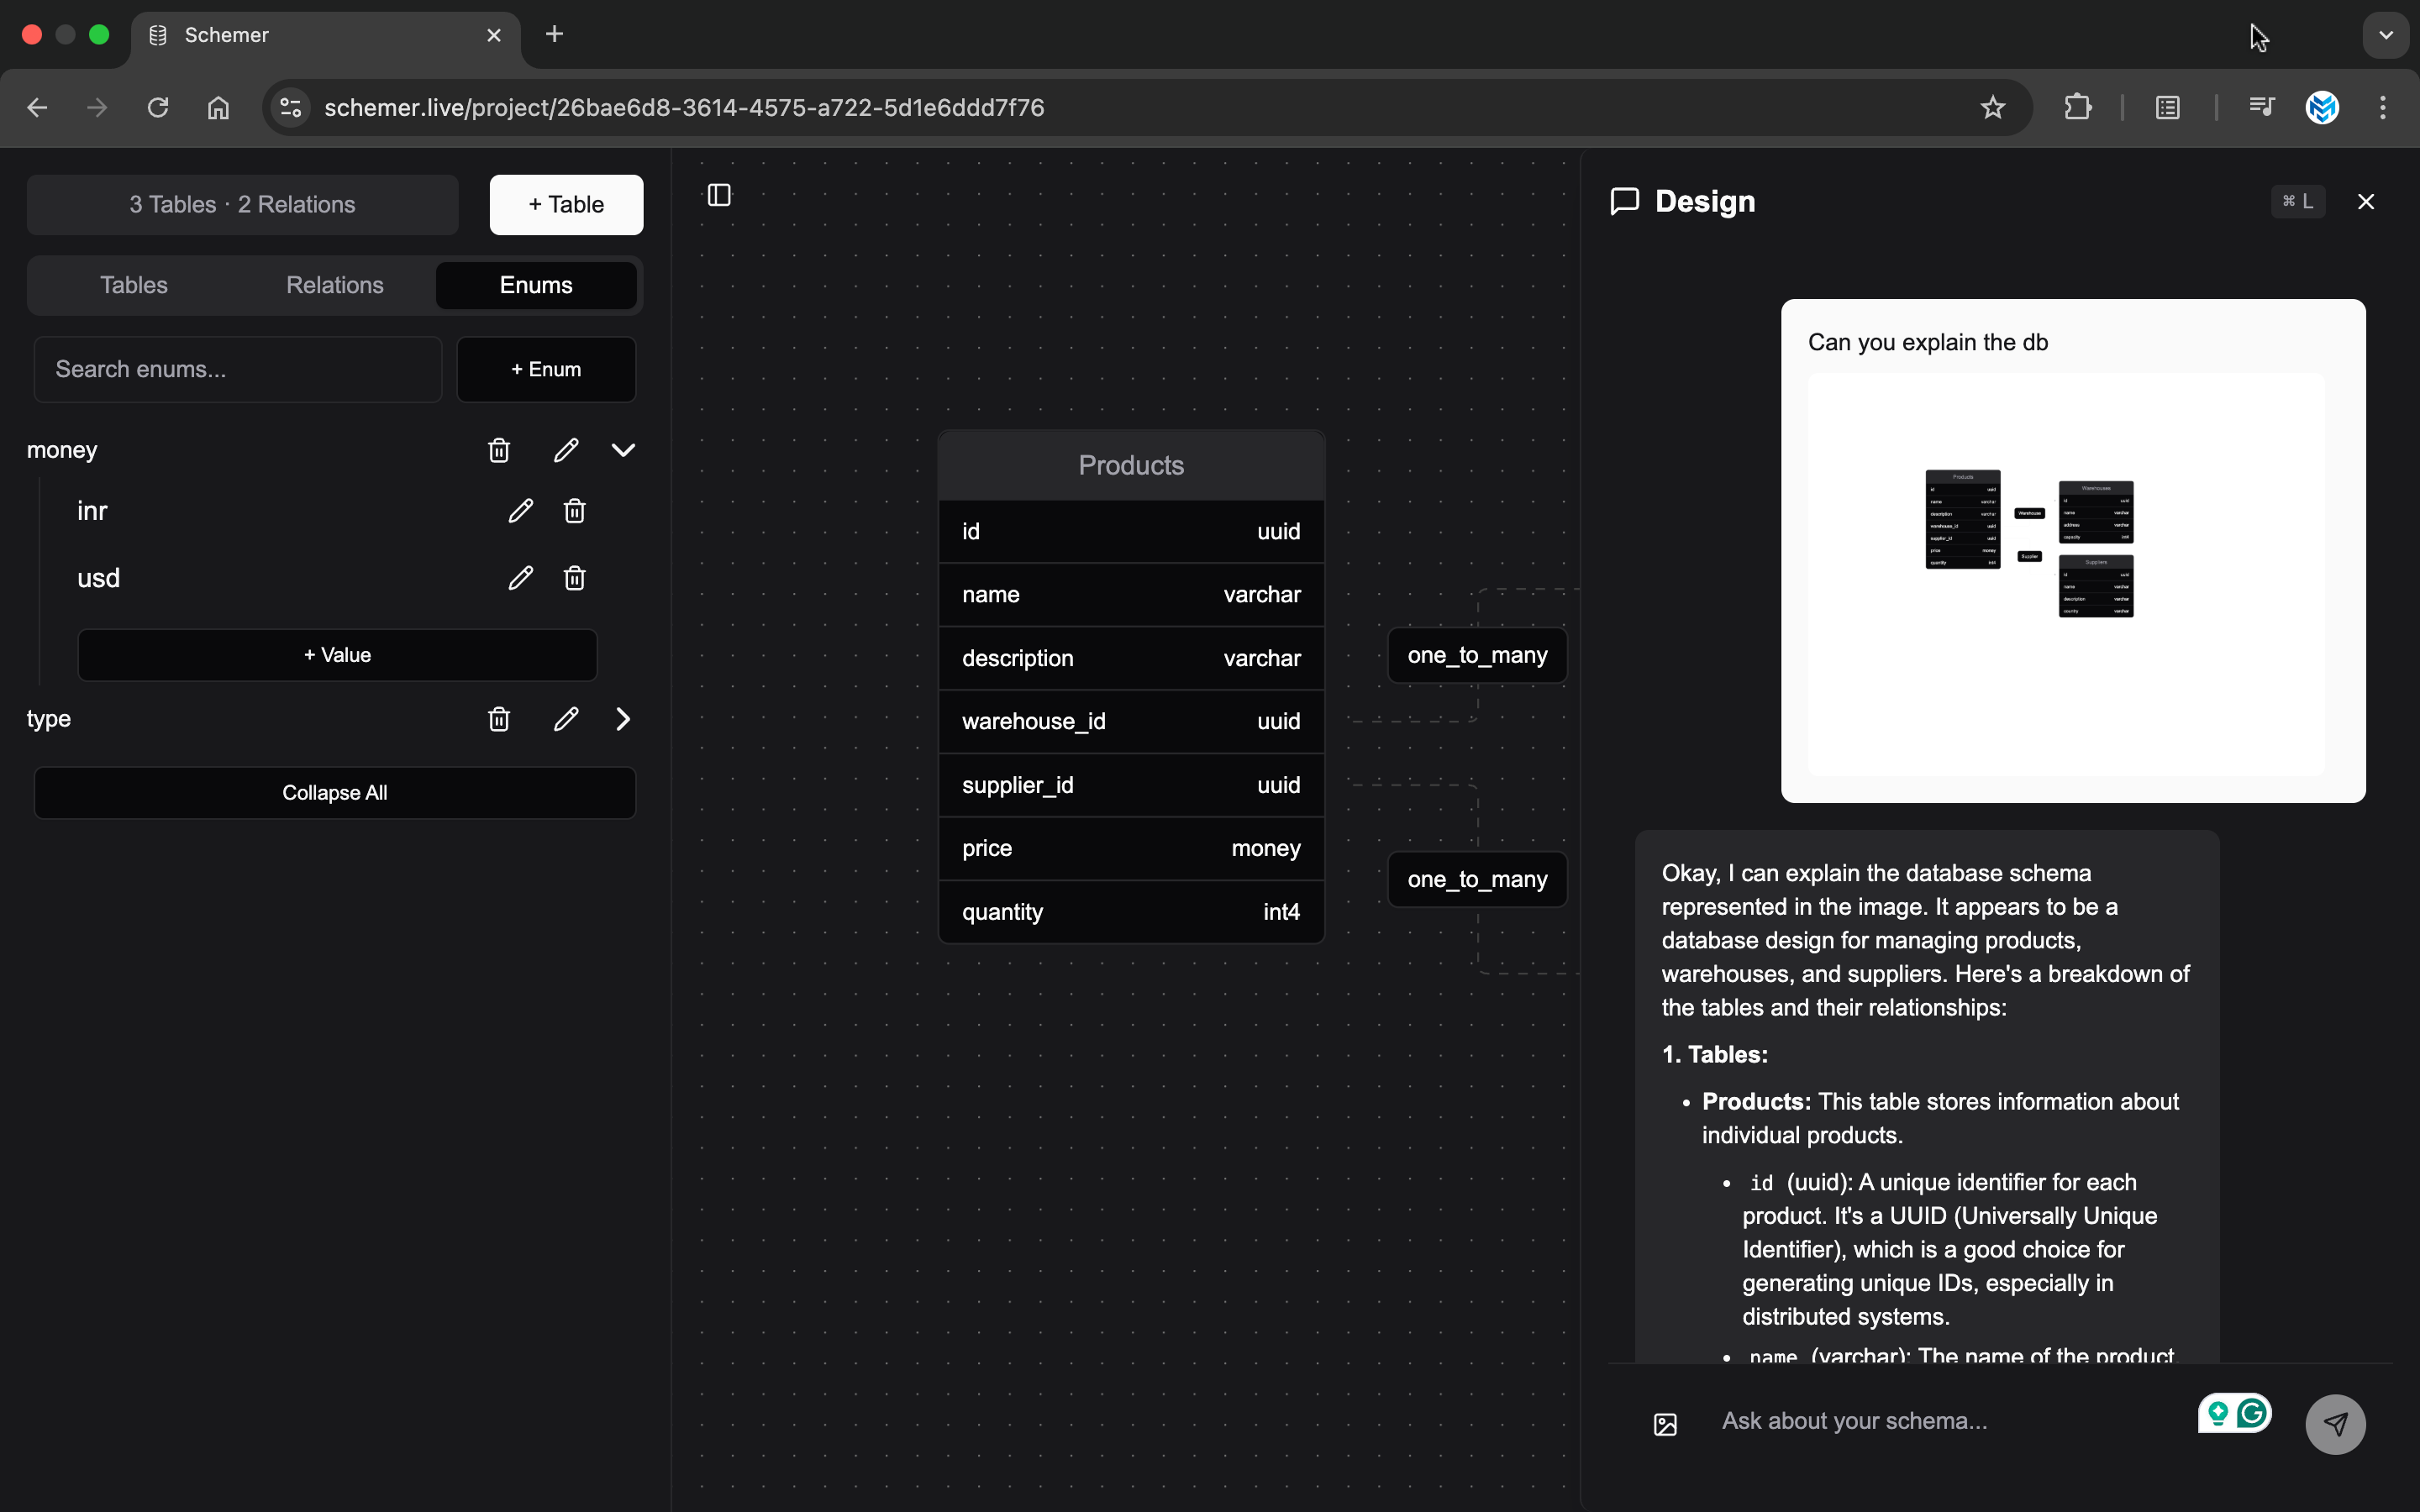Switch to the Tables tab
The width and height of the screenshot is (2420, 1512).
134,285
